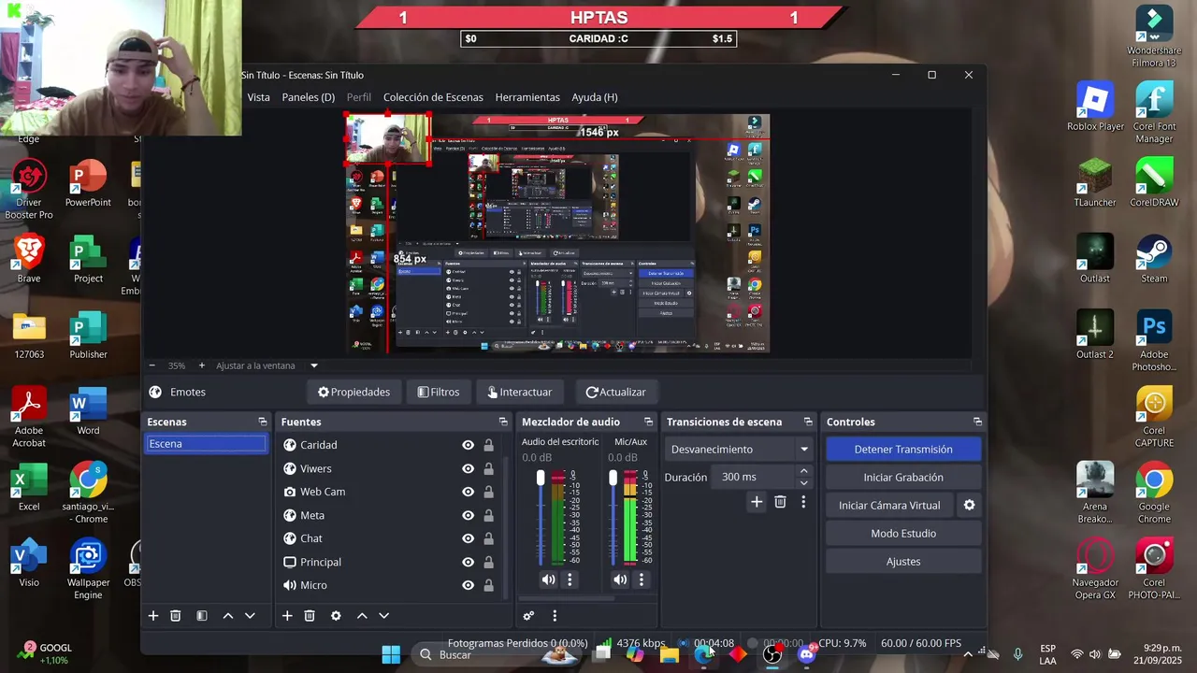Image resolution: width=1197 pixels, height=673 pixels.
Task: Remove the scene transition trash icon
Action: click(780, 502)
